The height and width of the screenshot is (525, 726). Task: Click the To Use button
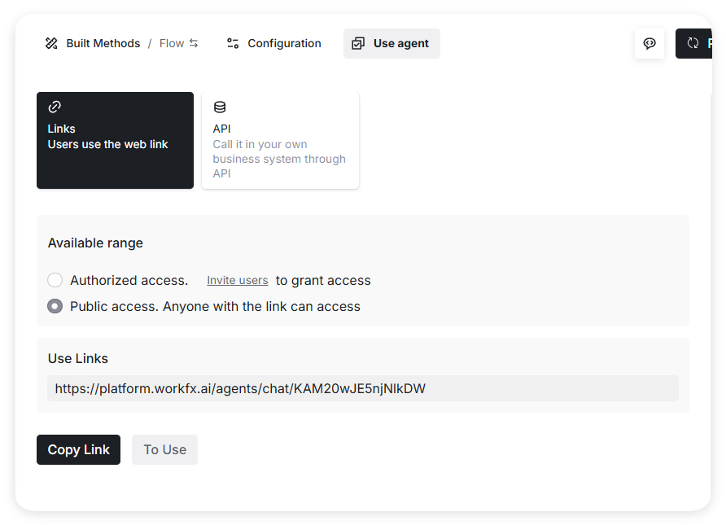point(164,449)
